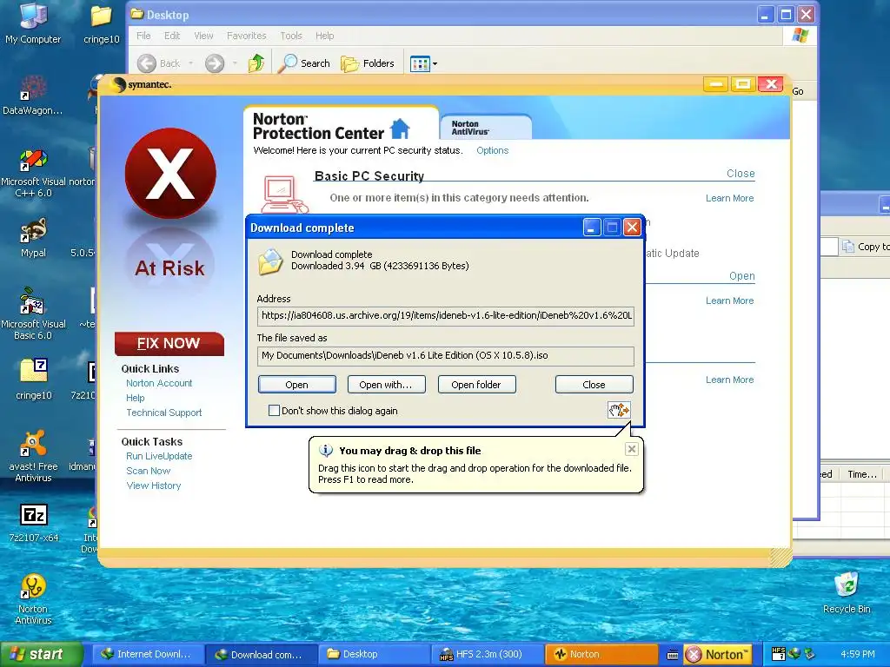The width and height of the screenshot is (890, 667).
Task: Click the Close button in download dialog
Action: pyautogui.click(x=594, y=385)
